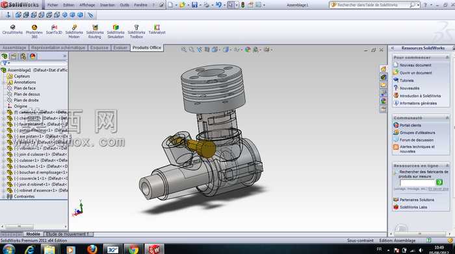Click the SolidWorks Resources house tab icon
This screenshot has height=254, width=455.
(383, 69)
